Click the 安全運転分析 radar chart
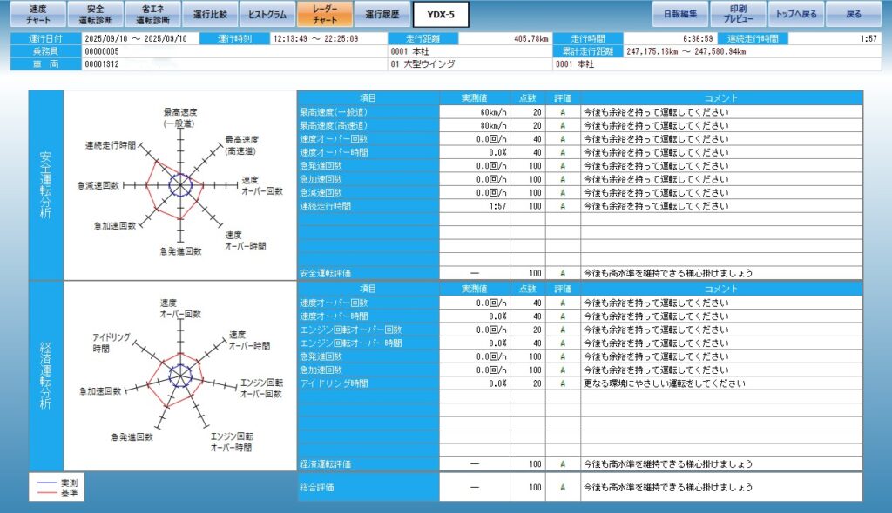 (x=180, y=185)
